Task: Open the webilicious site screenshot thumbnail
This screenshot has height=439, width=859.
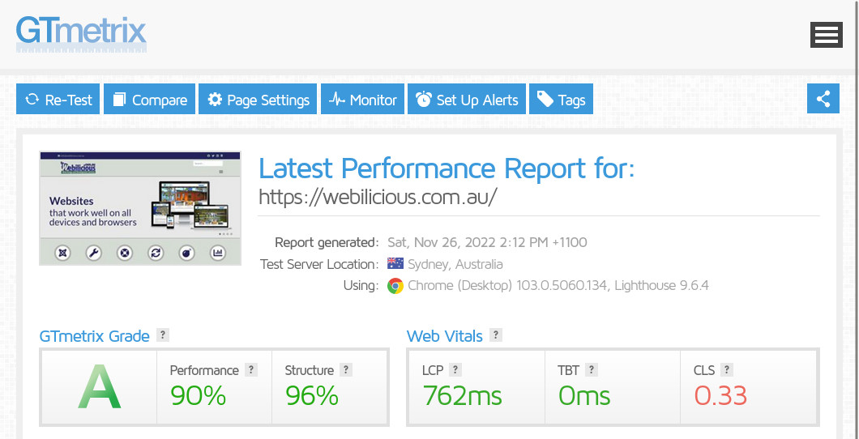Action: coord(140,208)
